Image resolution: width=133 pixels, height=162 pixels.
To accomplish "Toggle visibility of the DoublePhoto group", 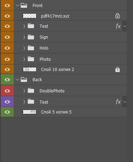I will click(7, 91).
